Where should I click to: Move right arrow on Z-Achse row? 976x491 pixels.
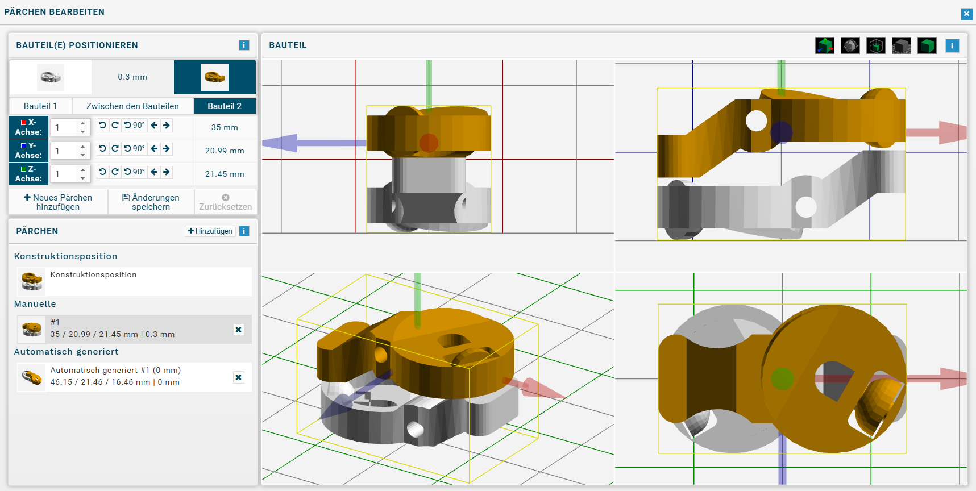tap(167, 172)
